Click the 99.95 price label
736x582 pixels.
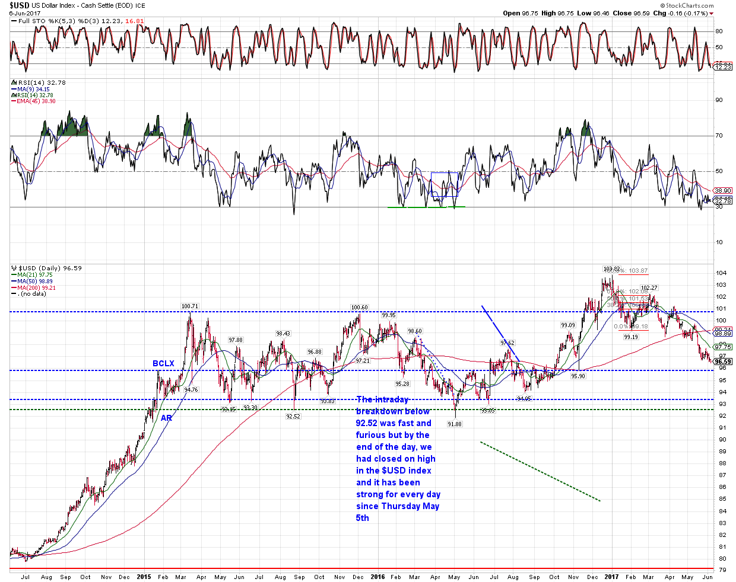point(388,315)
